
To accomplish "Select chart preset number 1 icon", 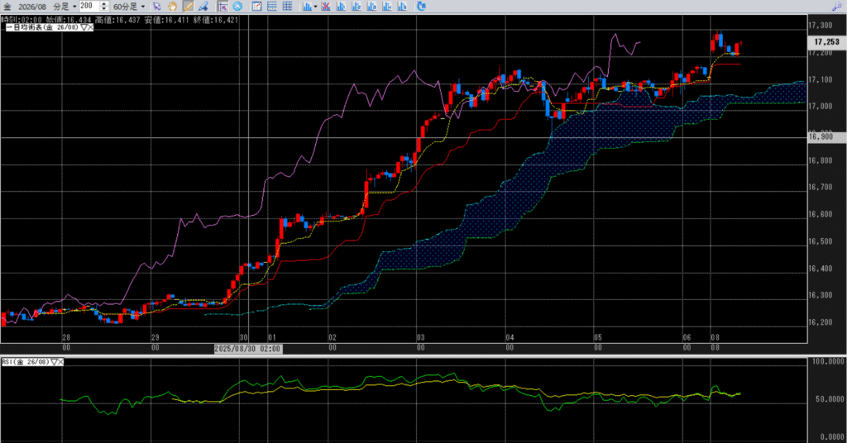I will click(341, 7).
